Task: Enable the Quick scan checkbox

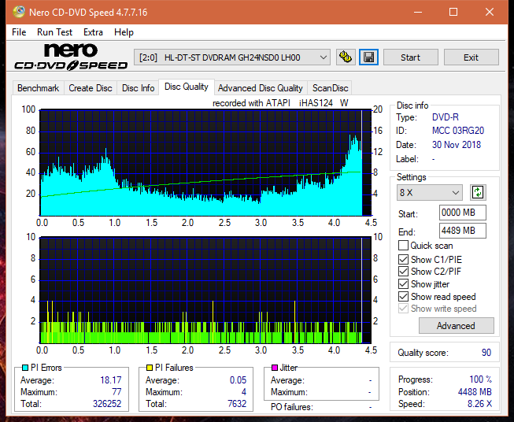Action: 403,246
